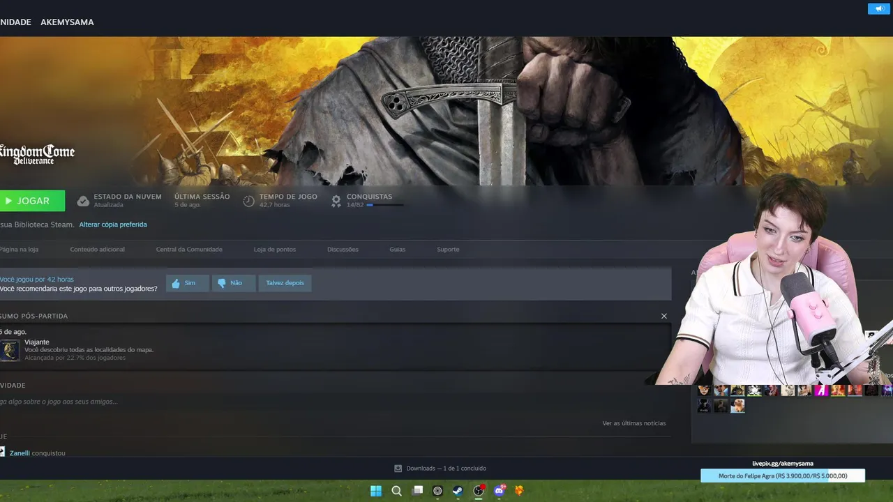Click the orange gem taskbar icon

[519, 491]
